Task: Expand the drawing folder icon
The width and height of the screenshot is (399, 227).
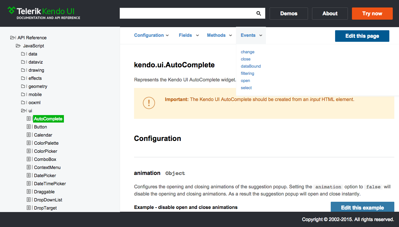Action: click(23, 70)
